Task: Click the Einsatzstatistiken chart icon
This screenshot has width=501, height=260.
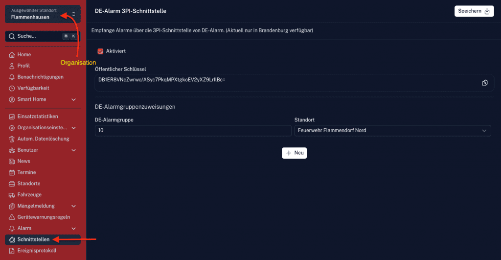Action: click(x=12, y=117)
